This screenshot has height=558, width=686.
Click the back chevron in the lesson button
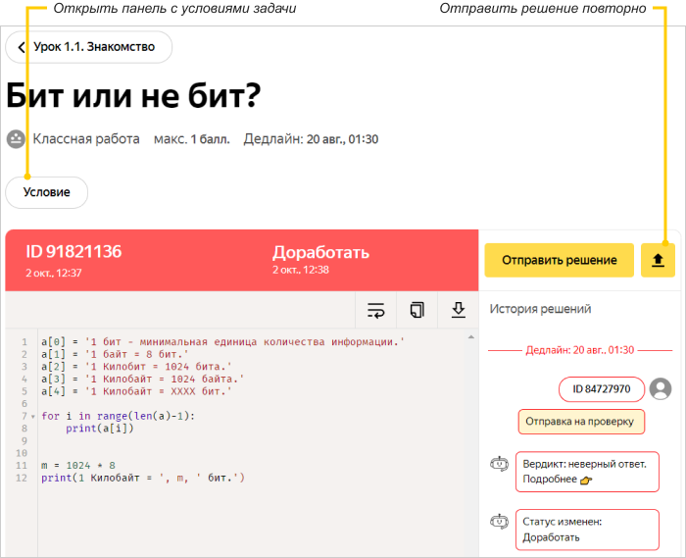[22, 47]
